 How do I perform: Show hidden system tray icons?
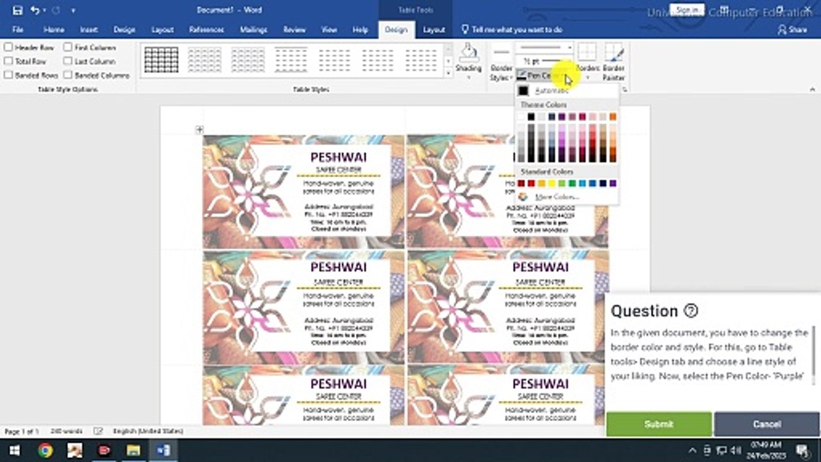(692, 450)
